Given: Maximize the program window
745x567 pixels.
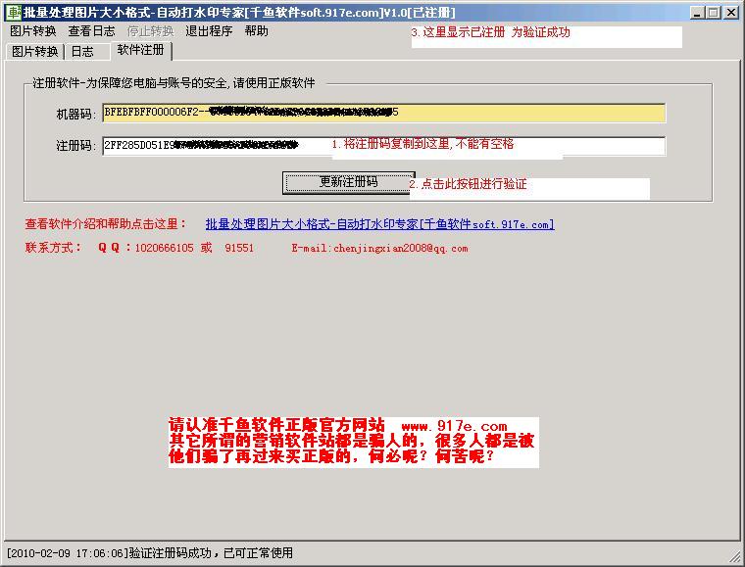Looking at the screenshot, I should [714, 12].
